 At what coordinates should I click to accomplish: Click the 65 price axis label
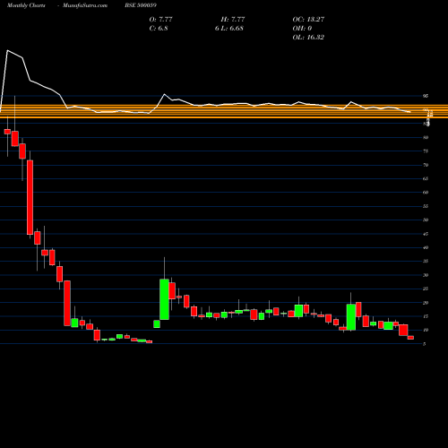coord(426,178)
